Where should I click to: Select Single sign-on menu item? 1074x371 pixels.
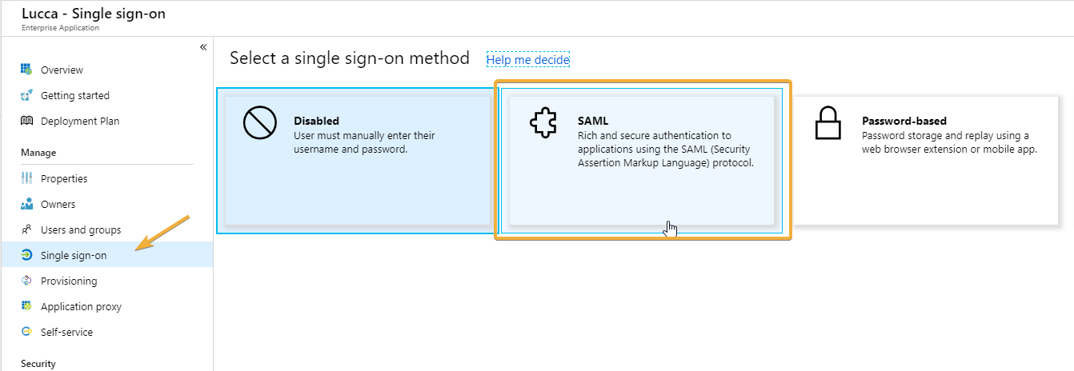(106, 254)
